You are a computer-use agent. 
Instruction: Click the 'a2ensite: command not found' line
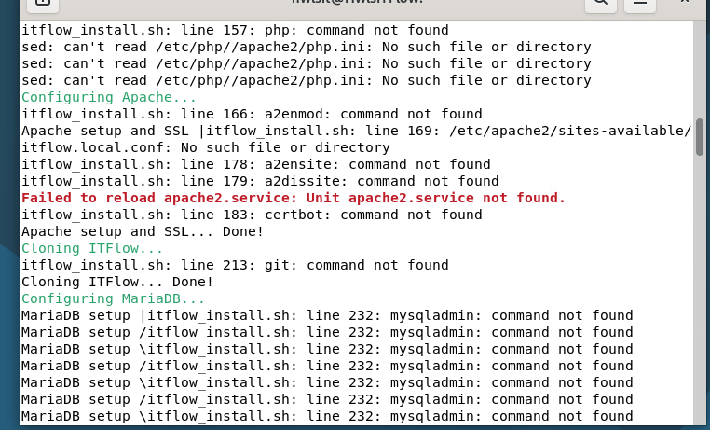coord(256,164)
